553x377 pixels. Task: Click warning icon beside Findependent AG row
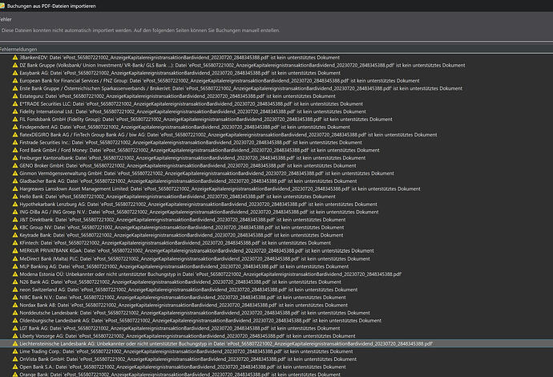point(14,127)
